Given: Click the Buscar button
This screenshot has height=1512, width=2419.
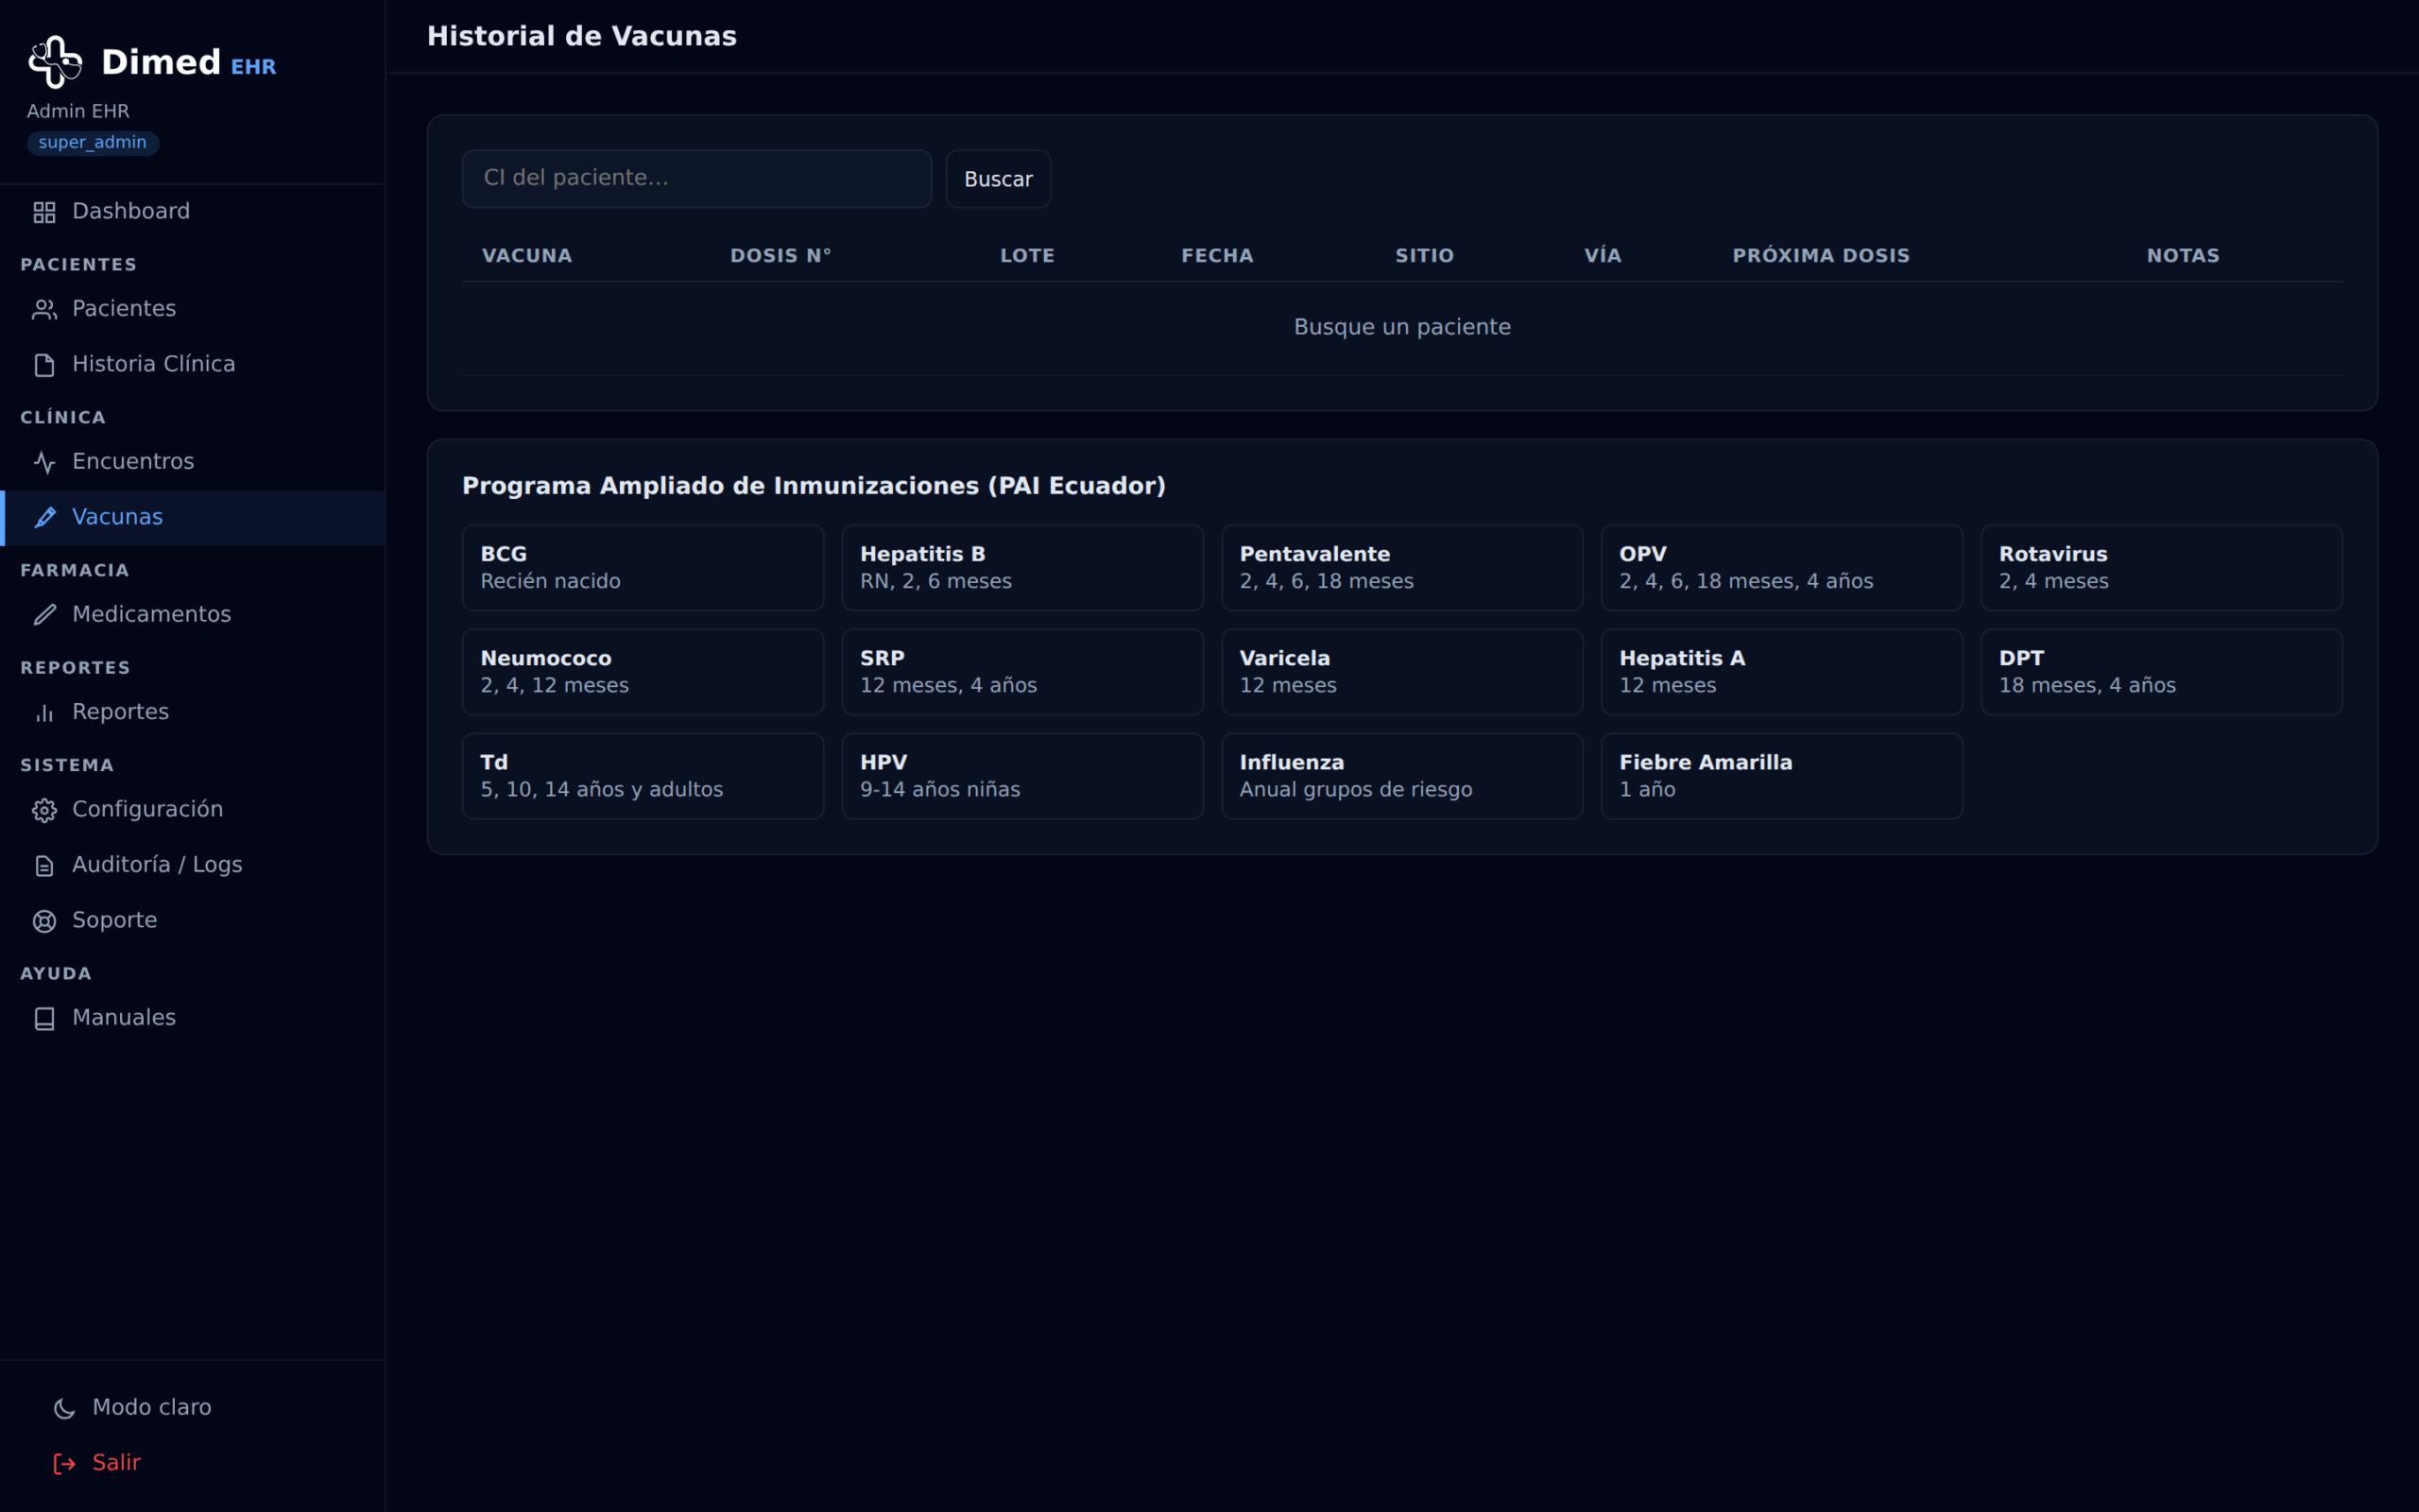Looking at the screenshot, I should point(998,179).
